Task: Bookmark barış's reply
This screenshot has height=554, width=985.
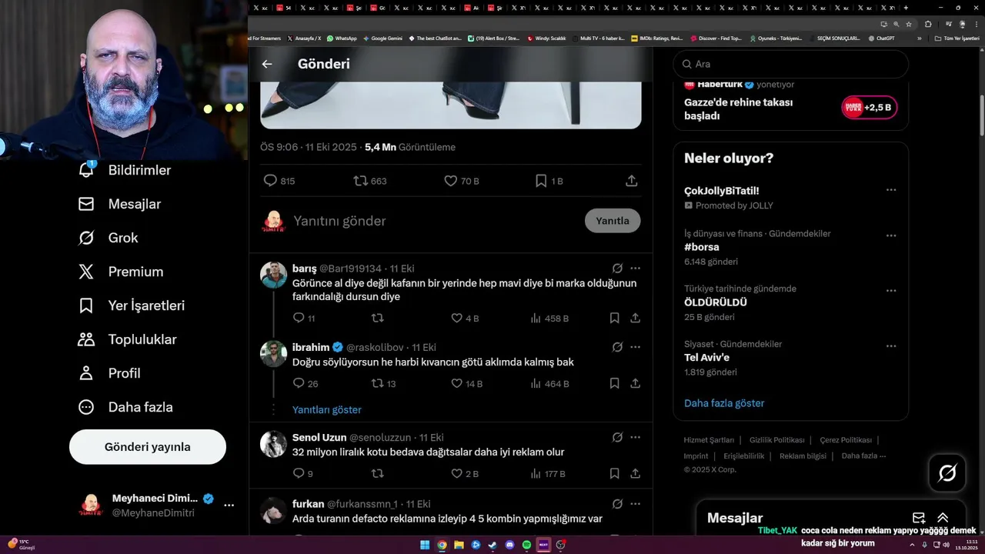Action: (614, 318)
